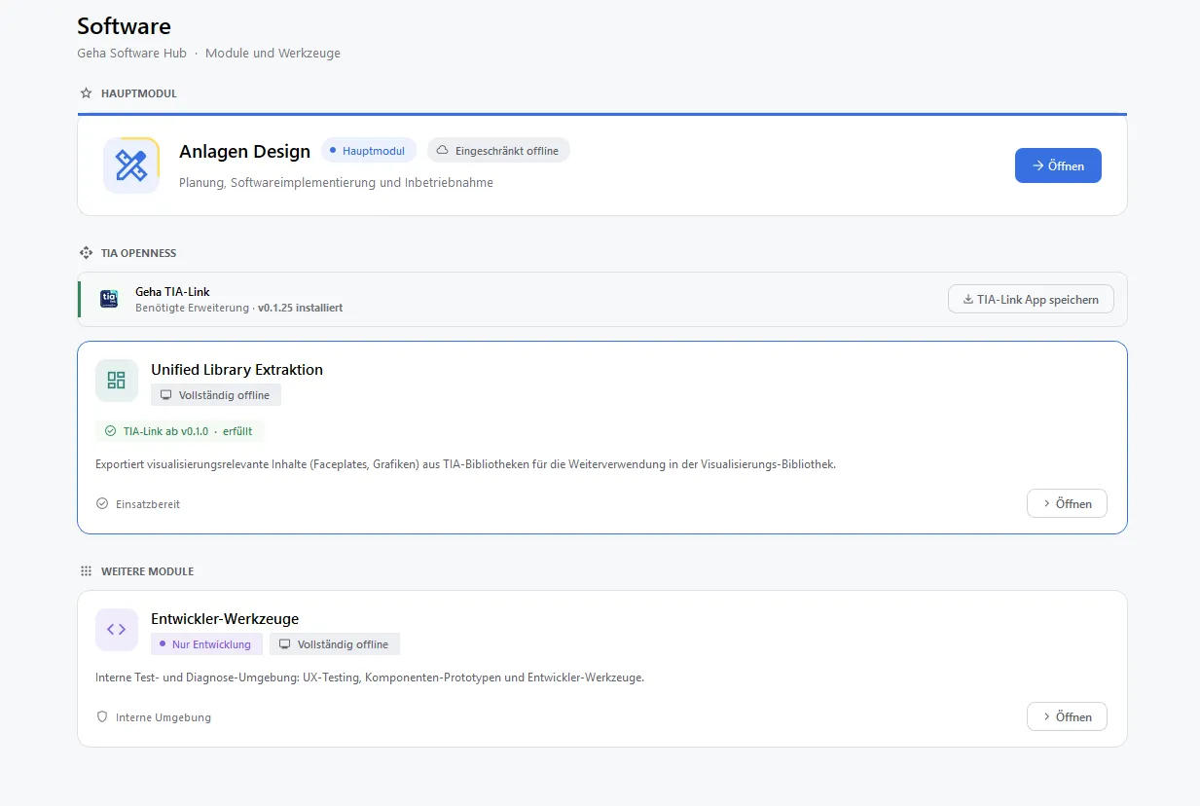The width and height of the screenshot is (1200, 806).
Task: Click the arrows icon beside TIA OPENNESS
Action: click(x=86, y=253)
